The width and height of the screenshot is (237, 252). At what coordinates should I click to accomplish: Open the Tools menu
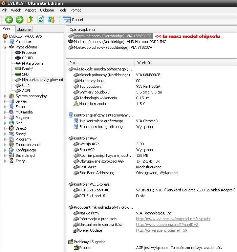[62, 10]
